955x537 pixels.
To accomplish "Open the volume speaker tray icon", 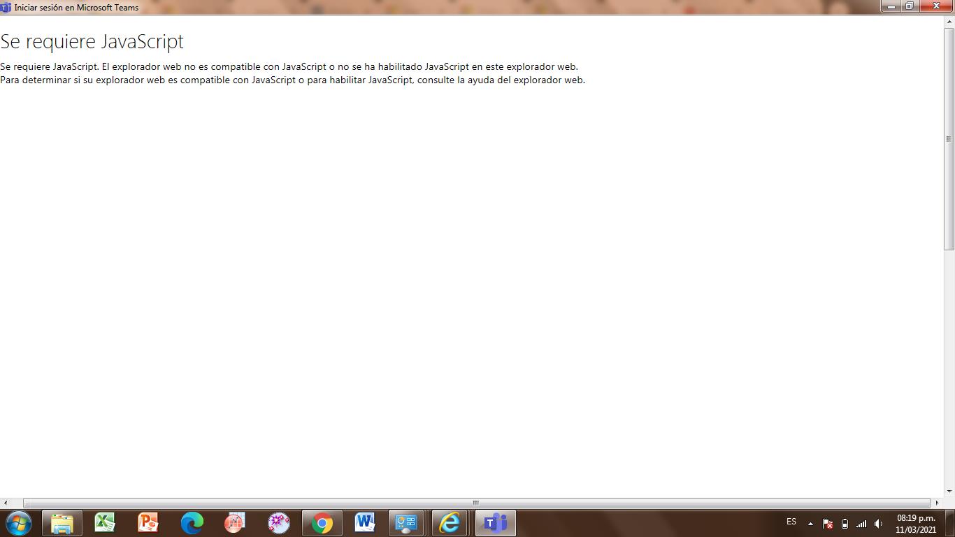I will 879,524.
